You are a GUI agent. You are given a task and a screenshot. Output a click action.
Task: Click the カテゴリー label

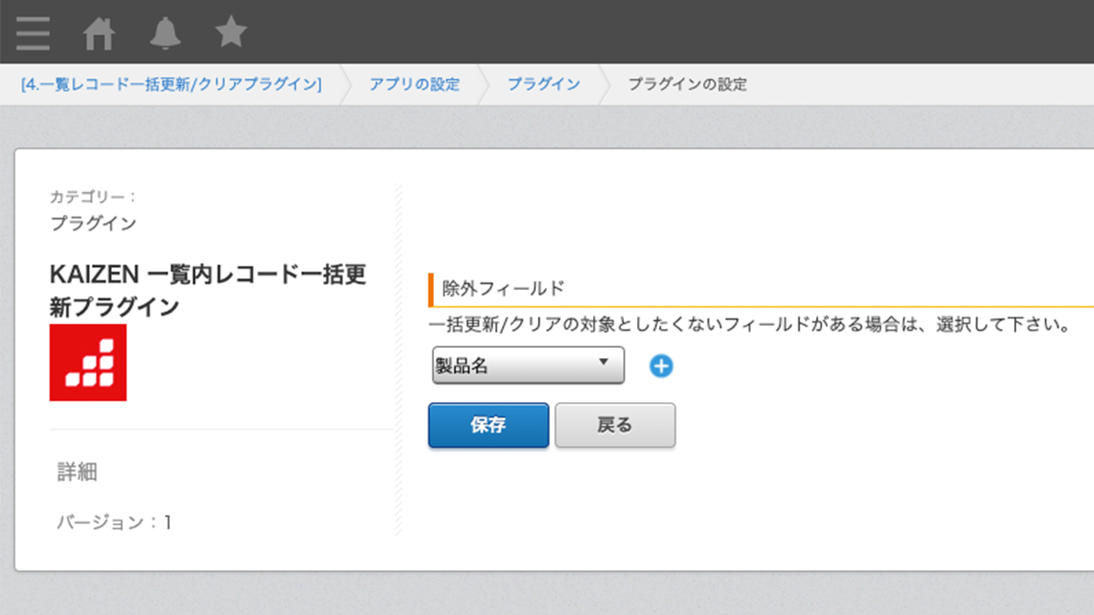point(93,196)
